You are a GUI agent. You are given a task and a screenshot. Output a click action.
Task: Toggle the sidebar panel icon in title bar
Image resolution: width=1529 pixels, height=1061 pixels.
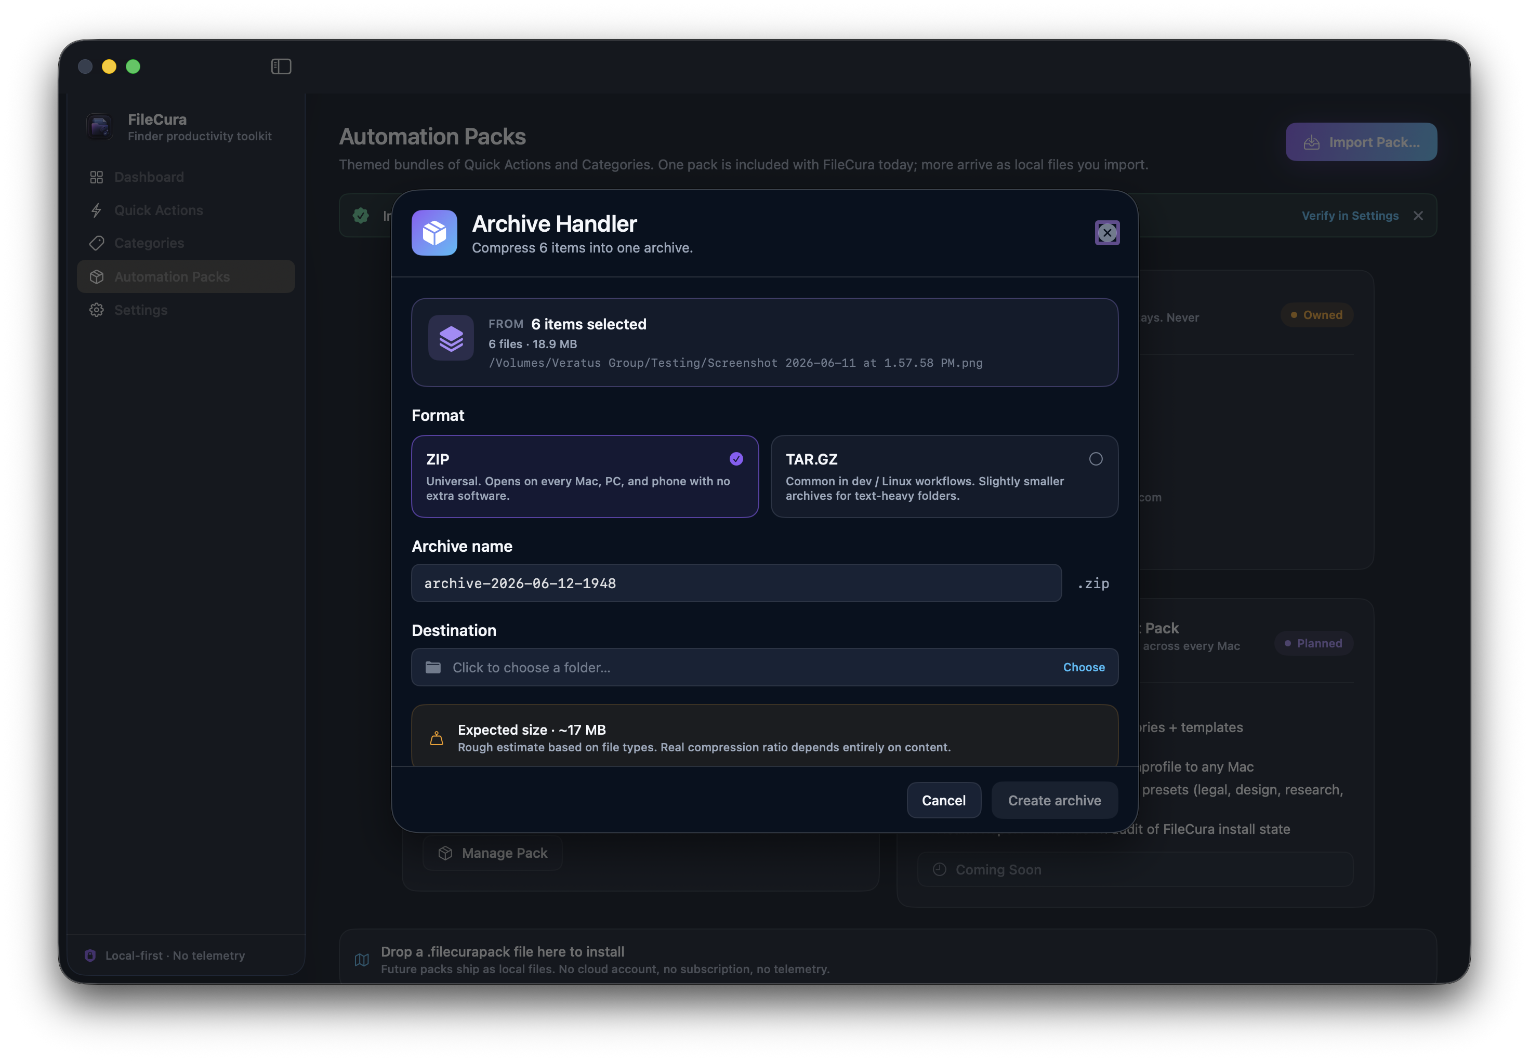281,67
